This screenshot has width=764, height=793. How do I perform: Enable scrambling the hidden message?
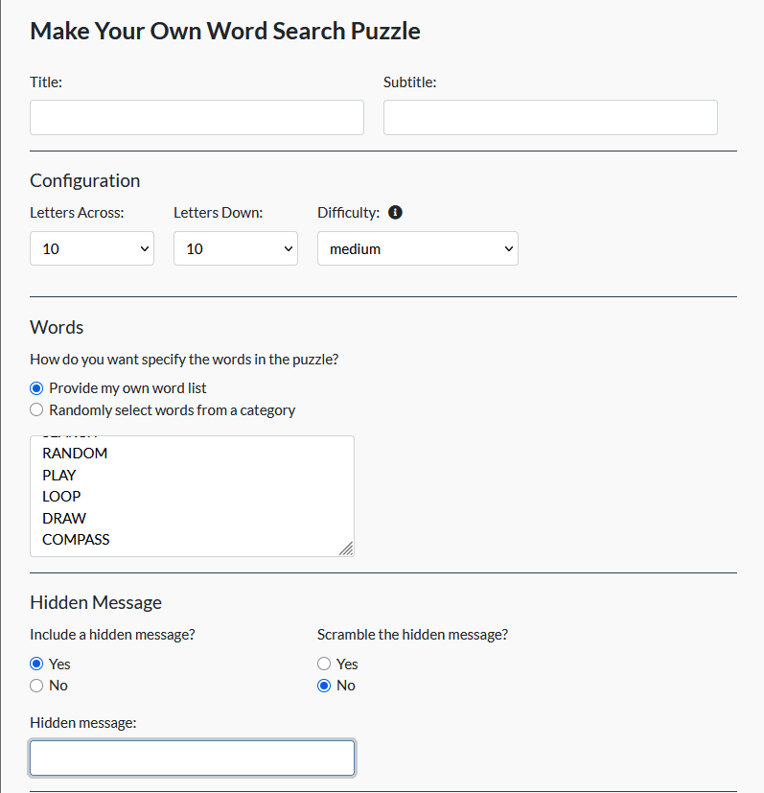coord(324,664)
